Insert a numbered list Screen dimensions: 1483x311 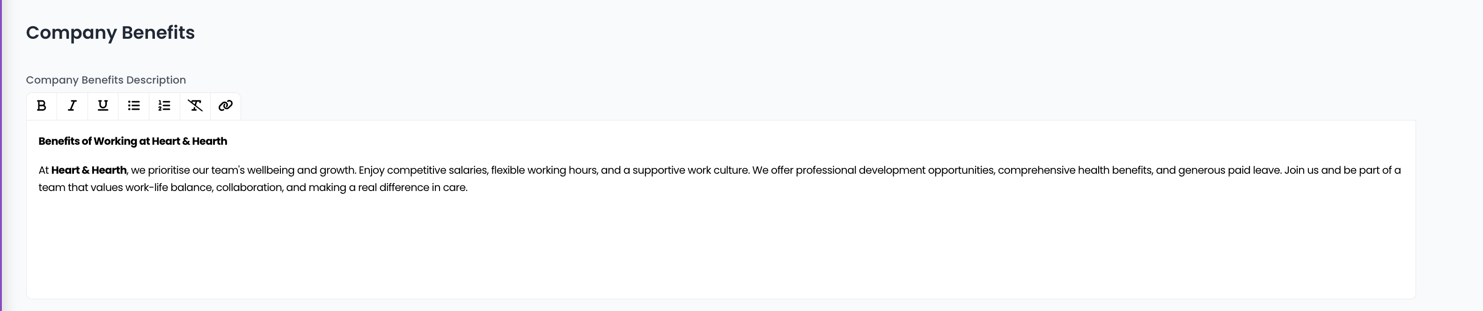(165, 106)
